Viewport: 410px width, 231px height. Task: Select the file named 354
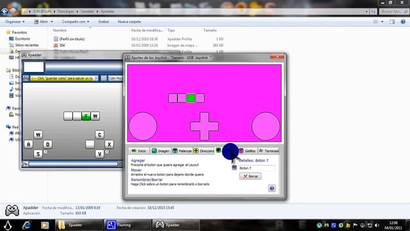(62, 46)
